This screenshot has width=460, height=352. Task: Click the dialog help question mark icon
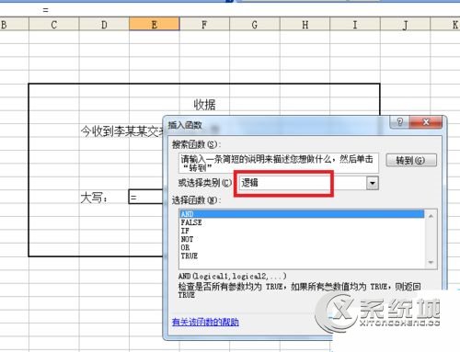(399, 122)
